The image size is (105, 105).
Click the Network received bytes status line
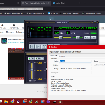62,80
